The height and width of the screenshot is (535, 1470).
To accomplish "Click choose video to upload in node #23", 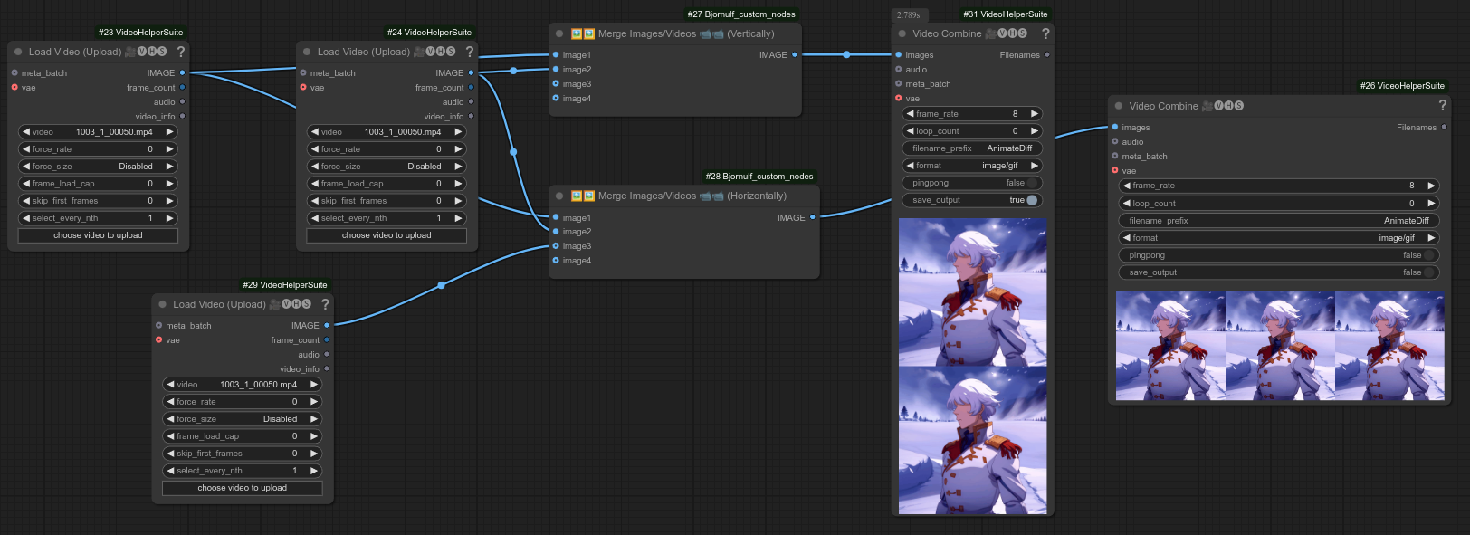I will click(98, 235).
